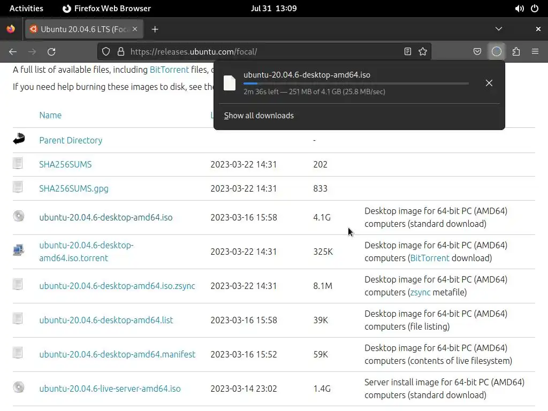Click date 2023-03-14 23:02
Screen dimensions: 548x411
click(x=243, y=389)
